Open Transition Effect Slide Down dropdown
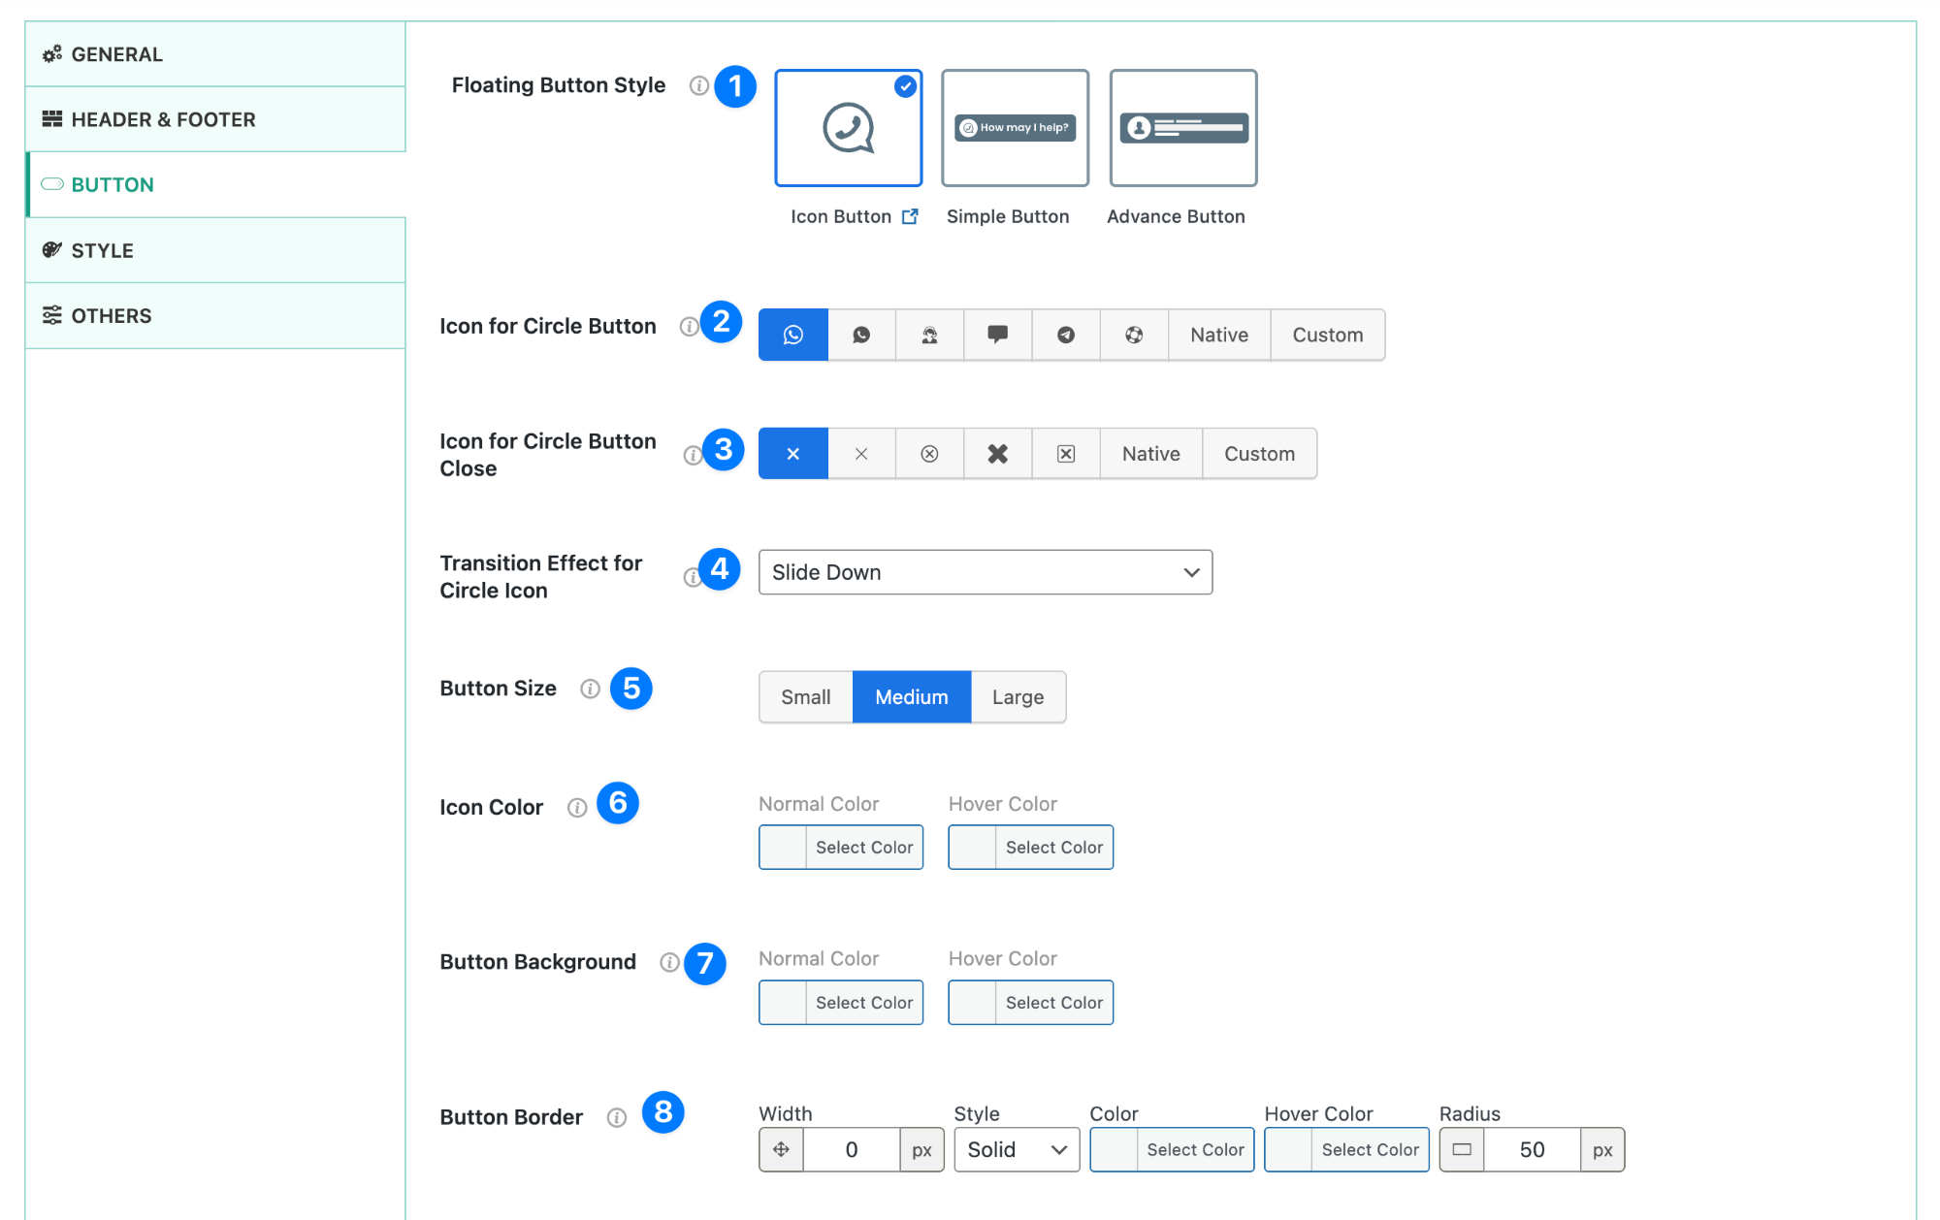 (985, 572)
